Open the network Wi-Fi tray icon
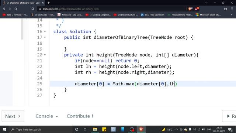This screenshot has width=236, height=133. pyautogui.click(x=199, y=129)
